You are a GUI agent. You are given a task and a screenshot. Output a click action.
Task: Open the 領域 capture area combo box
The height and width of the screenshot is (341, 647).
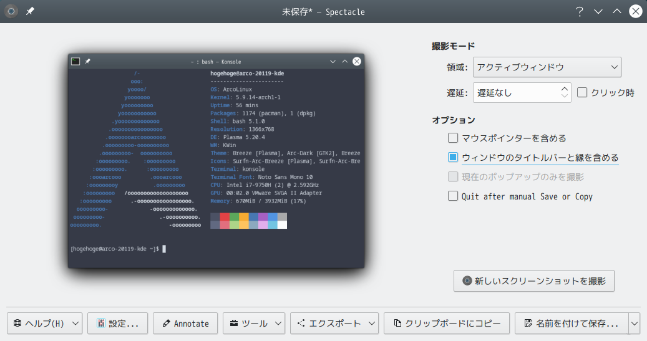[547, 67]
